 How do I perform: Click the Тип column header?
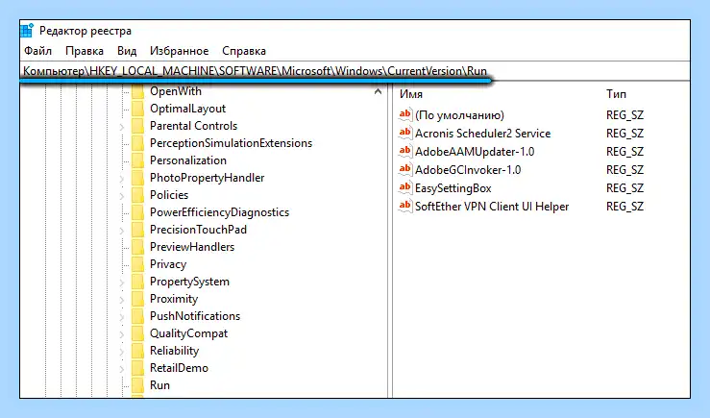(616, 94)
